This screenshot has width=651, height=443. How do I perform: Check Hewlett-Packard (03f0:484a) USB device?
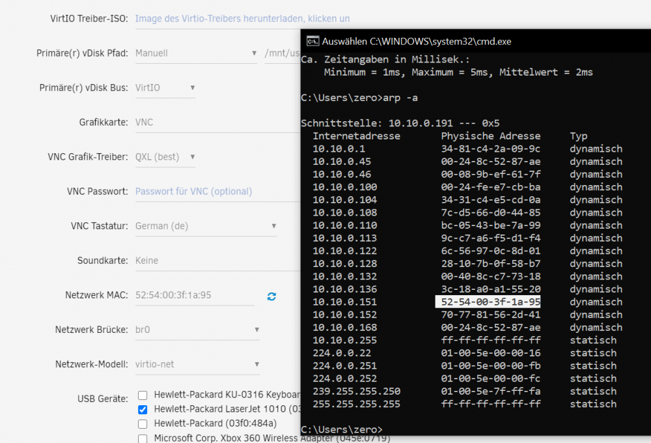(143, 424)
